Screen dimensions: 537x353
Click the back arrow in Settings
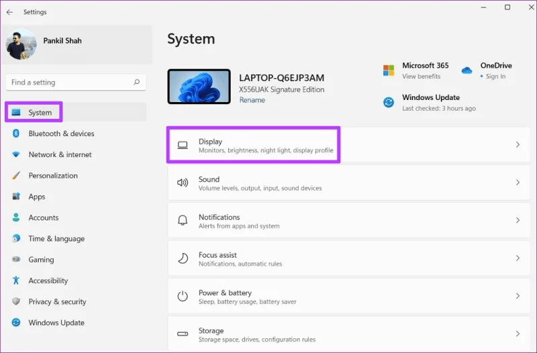(9, 12)
